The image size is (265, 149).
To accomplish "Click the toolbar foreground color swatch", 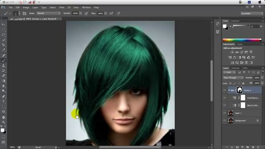I will tap(2, 130).
